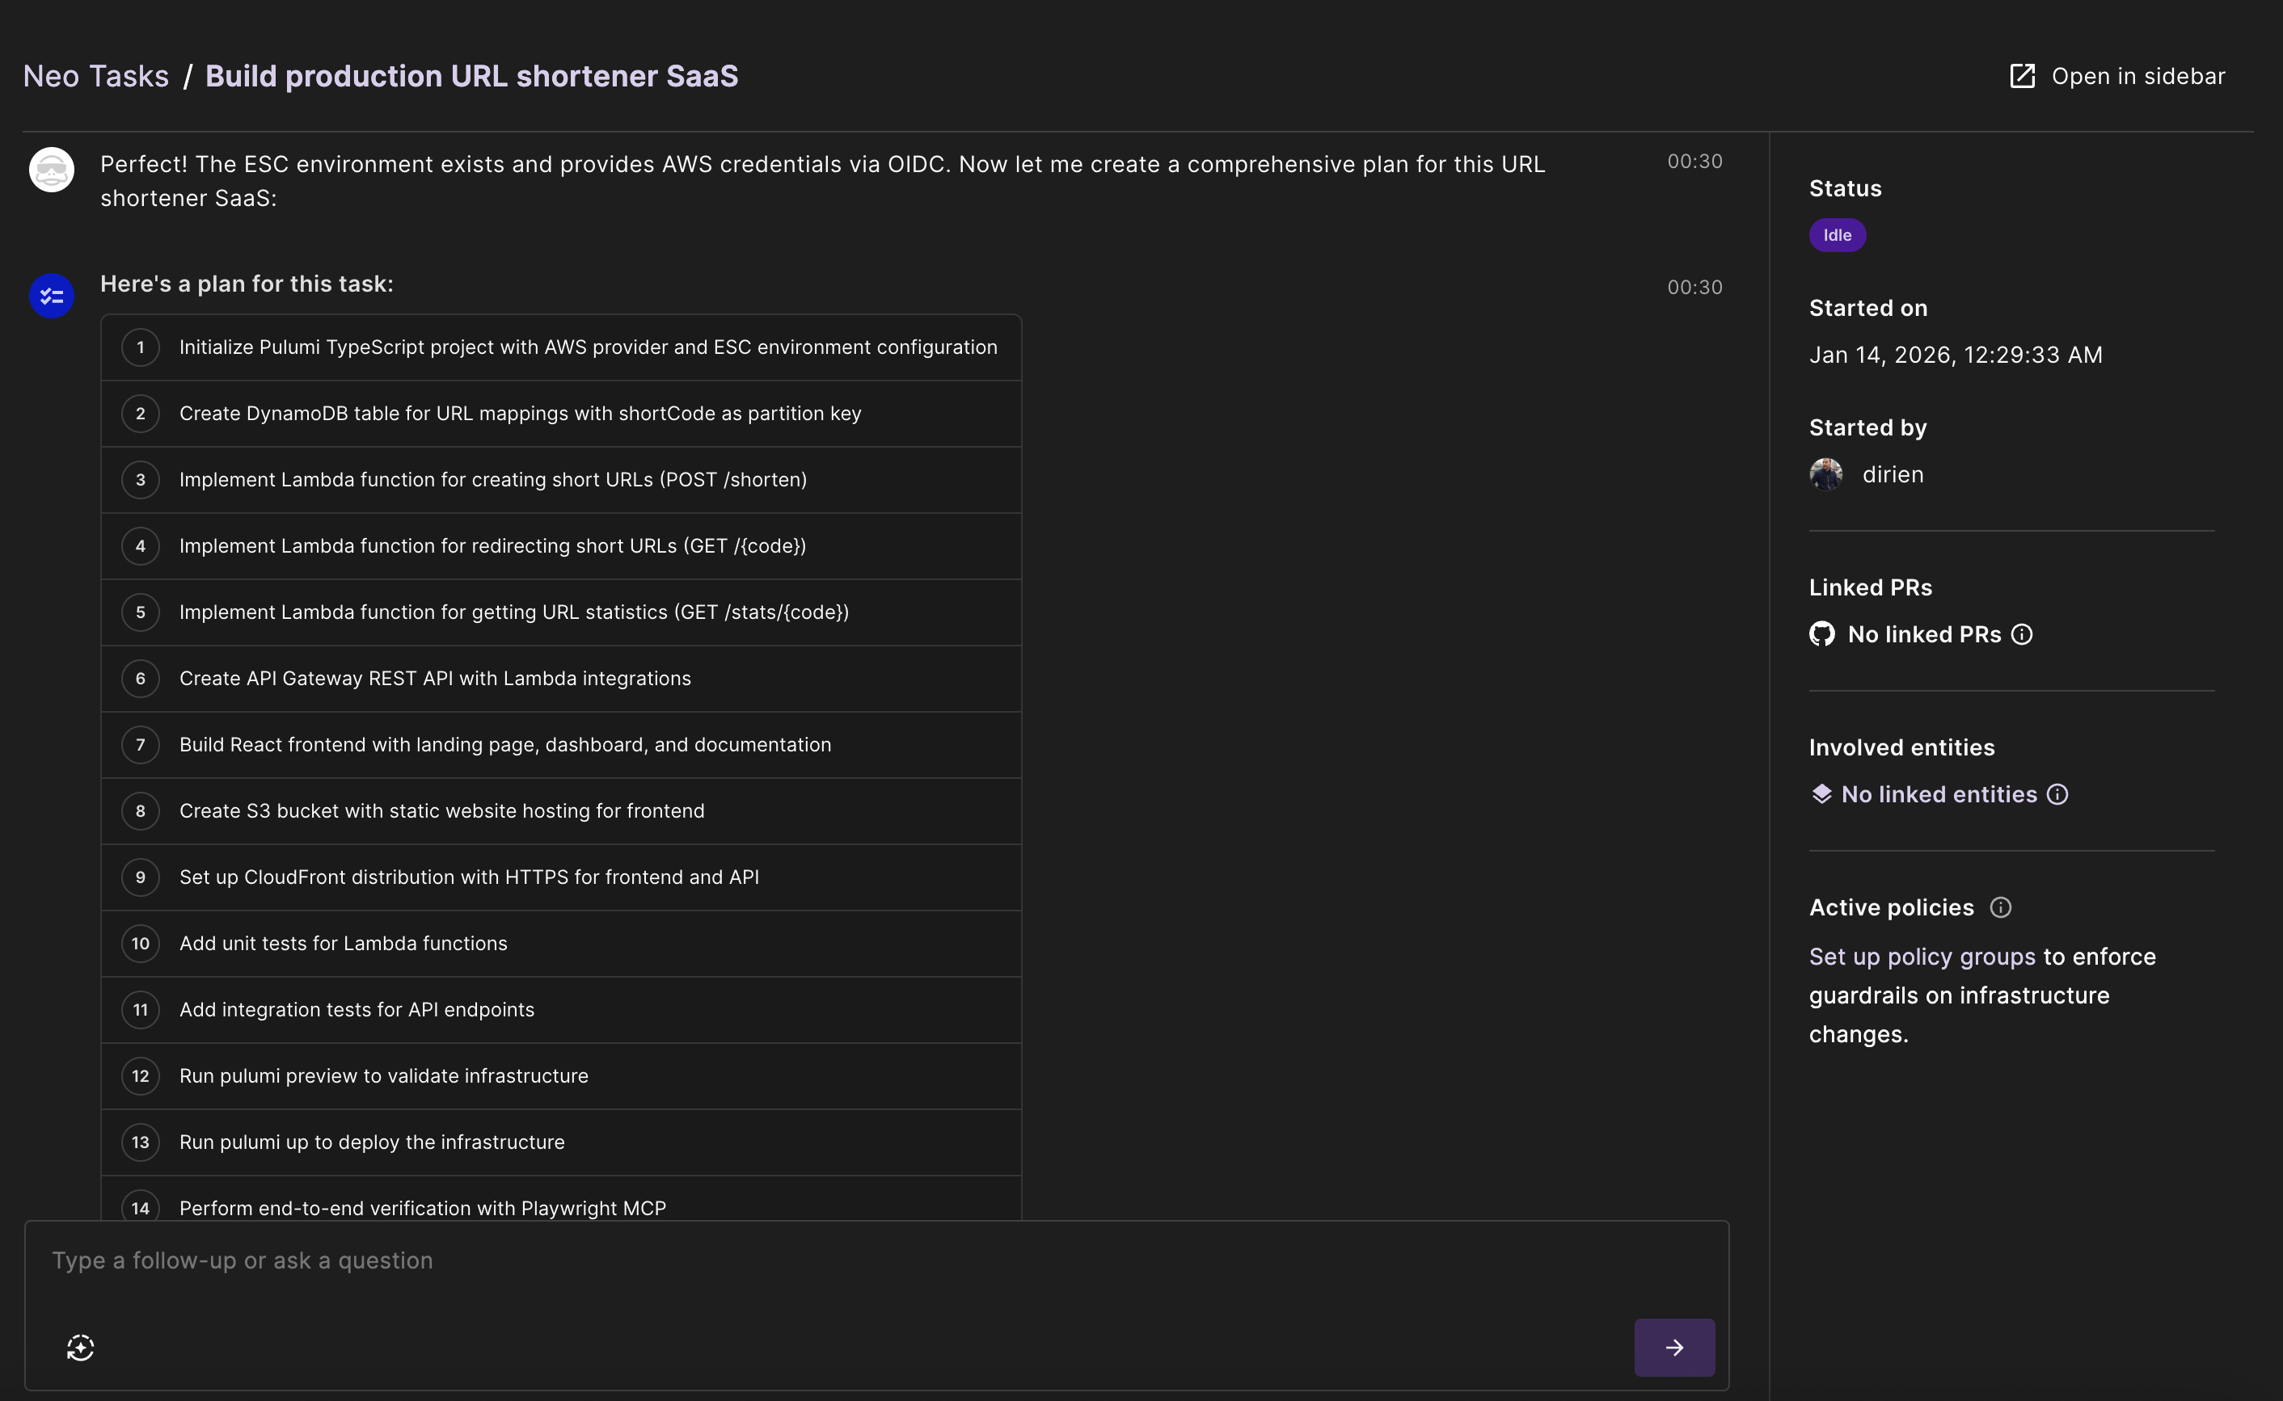Click dirien's user avatar
Screen dimensions: 2283x1401
(1825, 474)
